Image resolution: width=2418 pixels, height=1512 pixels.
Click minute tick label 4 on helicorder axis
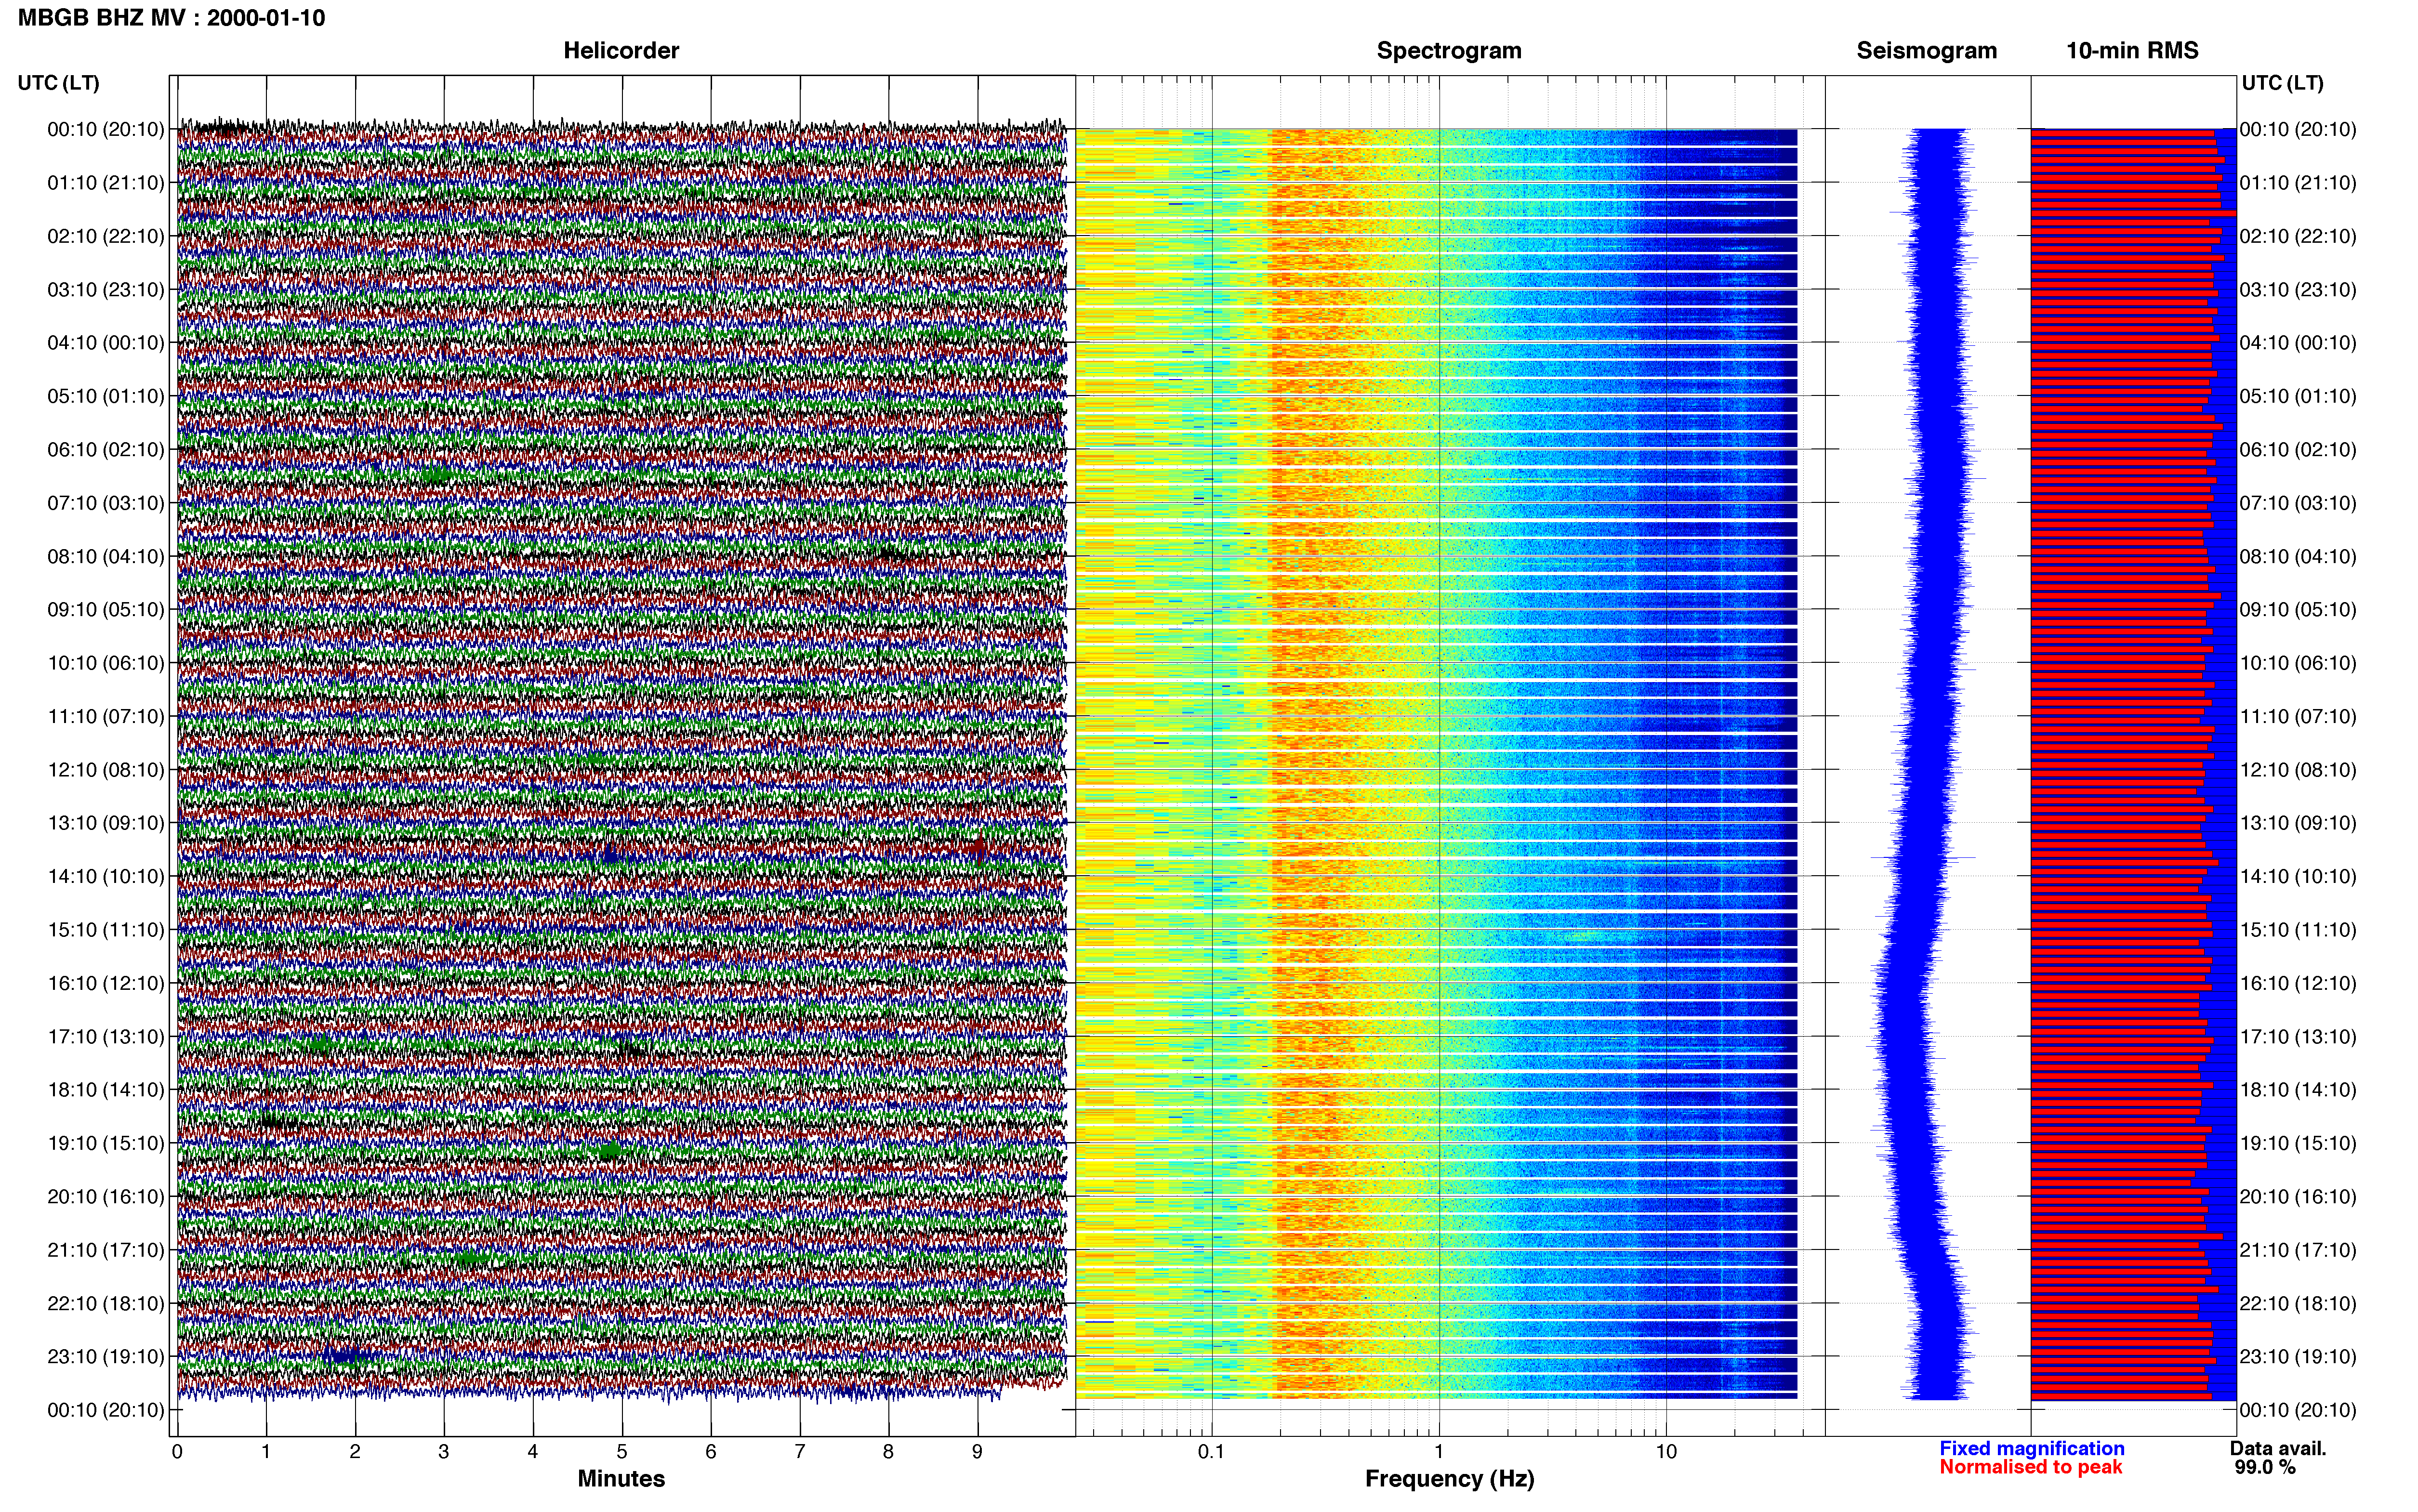pos(533,1452)
